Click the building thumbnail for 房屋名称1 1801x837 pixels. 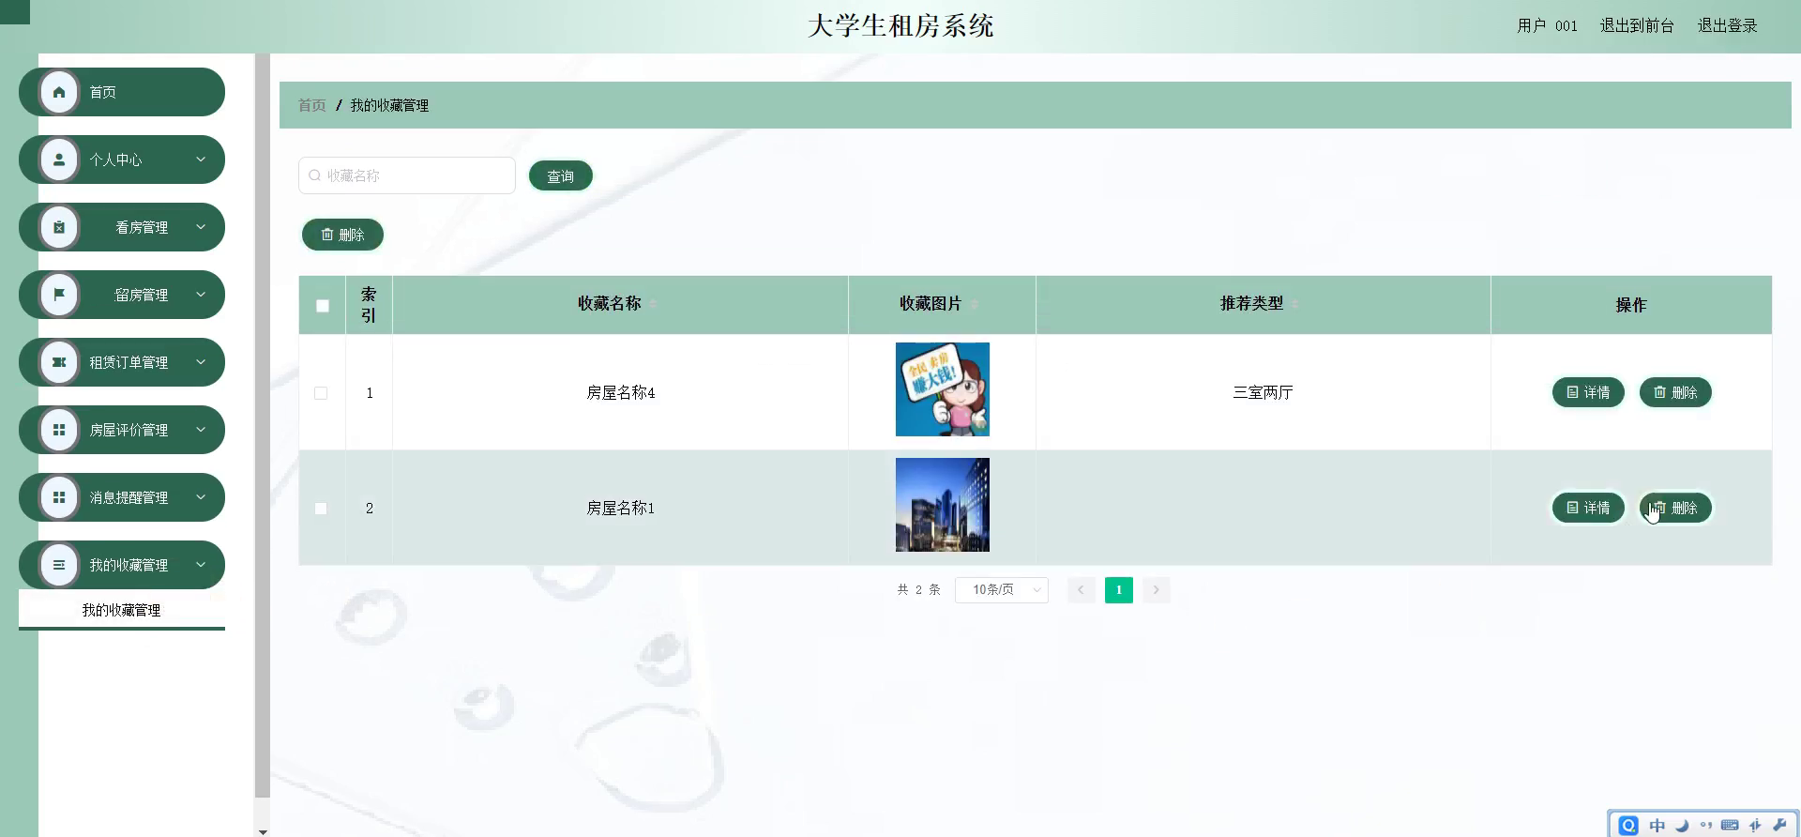tap(943, 505)
